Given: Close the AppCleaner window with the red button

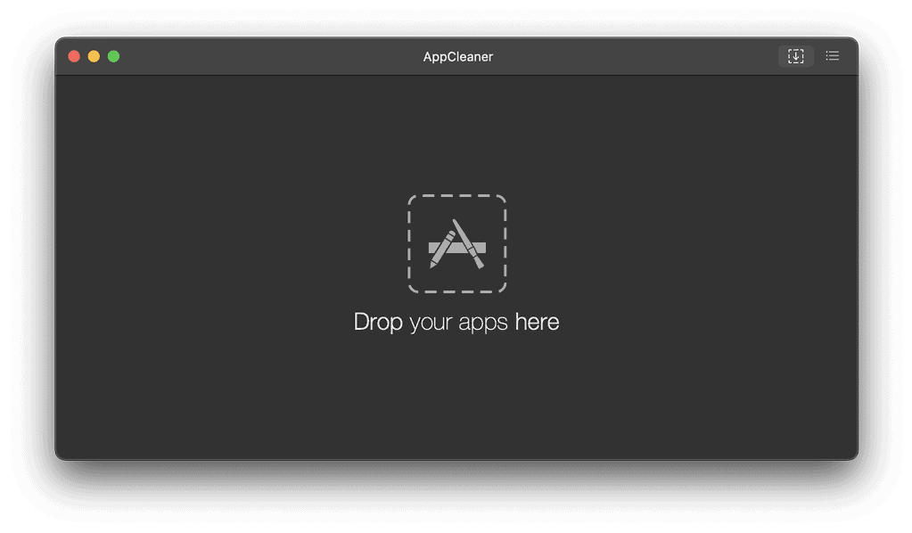Looking at the screenshot, I should click(74, 56).
